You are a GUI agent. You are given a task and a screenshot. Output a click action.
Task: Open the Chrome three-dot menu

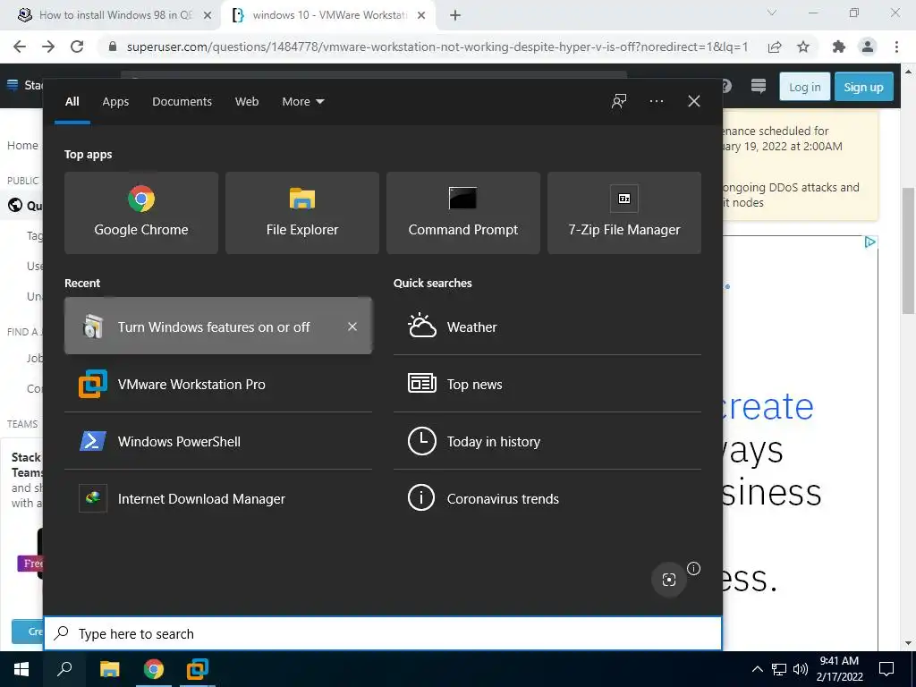coord(896,47)
